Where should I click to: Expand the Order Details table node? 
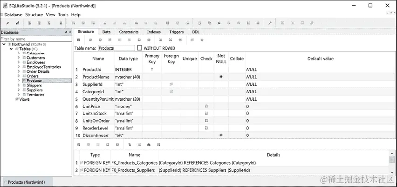[x=19, y=71]
